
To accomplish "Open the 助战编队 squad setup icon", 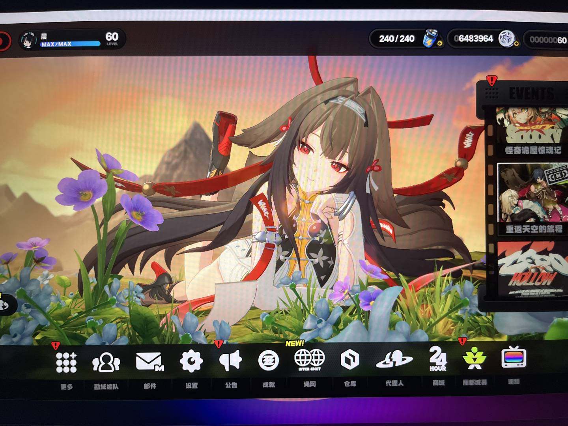I will coord(106,362).
